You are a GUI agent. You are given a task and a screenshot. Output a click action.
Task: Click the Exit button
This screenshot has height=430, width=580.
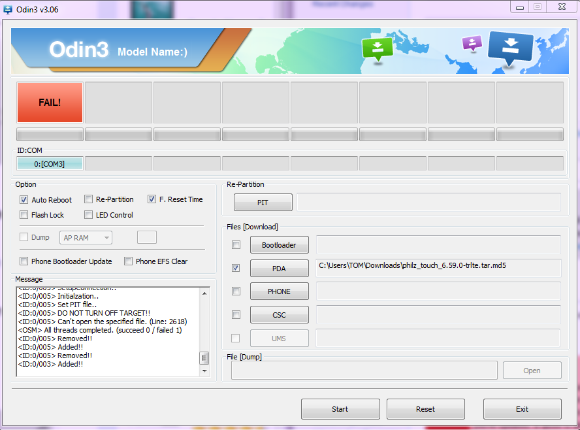523,409
